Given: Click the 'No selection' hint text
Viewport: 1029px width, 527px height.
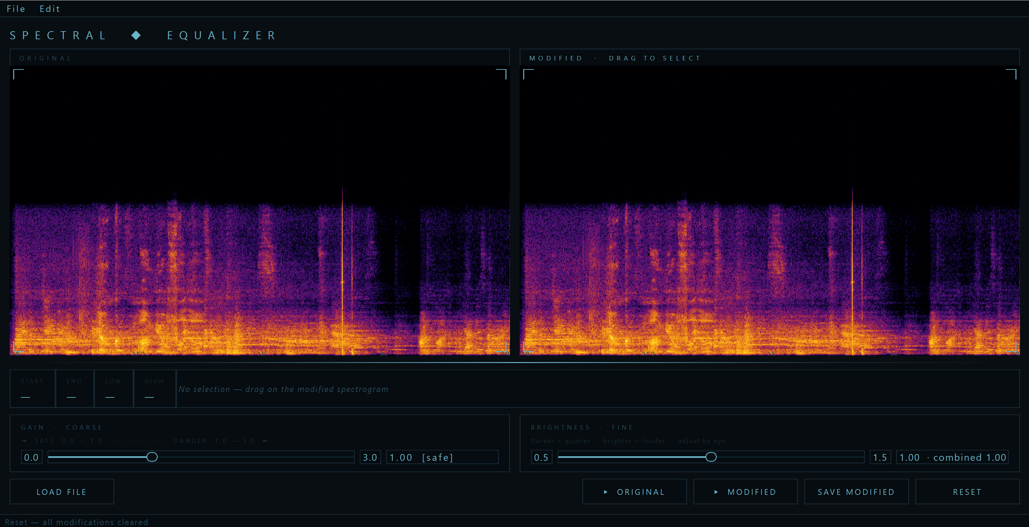Looking at the screenshot, I should coord(283,389).
